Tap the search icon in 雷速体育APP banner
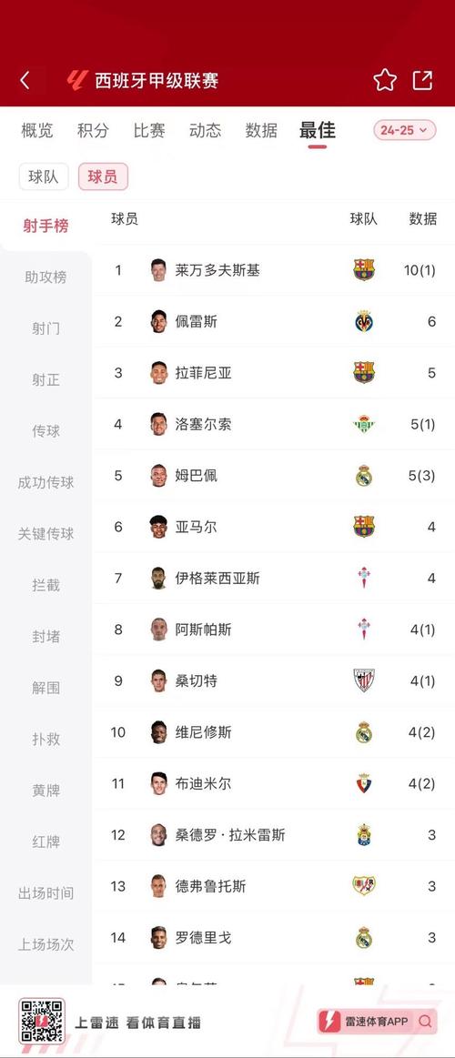Screen dimensions: 455x1058 point(425,1022)
